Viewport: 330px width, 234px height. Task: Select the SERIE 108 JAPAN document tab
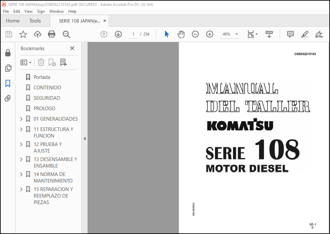(x=79, y=21)
